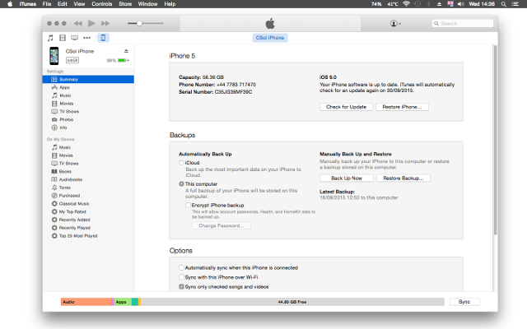Click the three-dots More button in toolbar
527x329 pixels.
(86, 38)
